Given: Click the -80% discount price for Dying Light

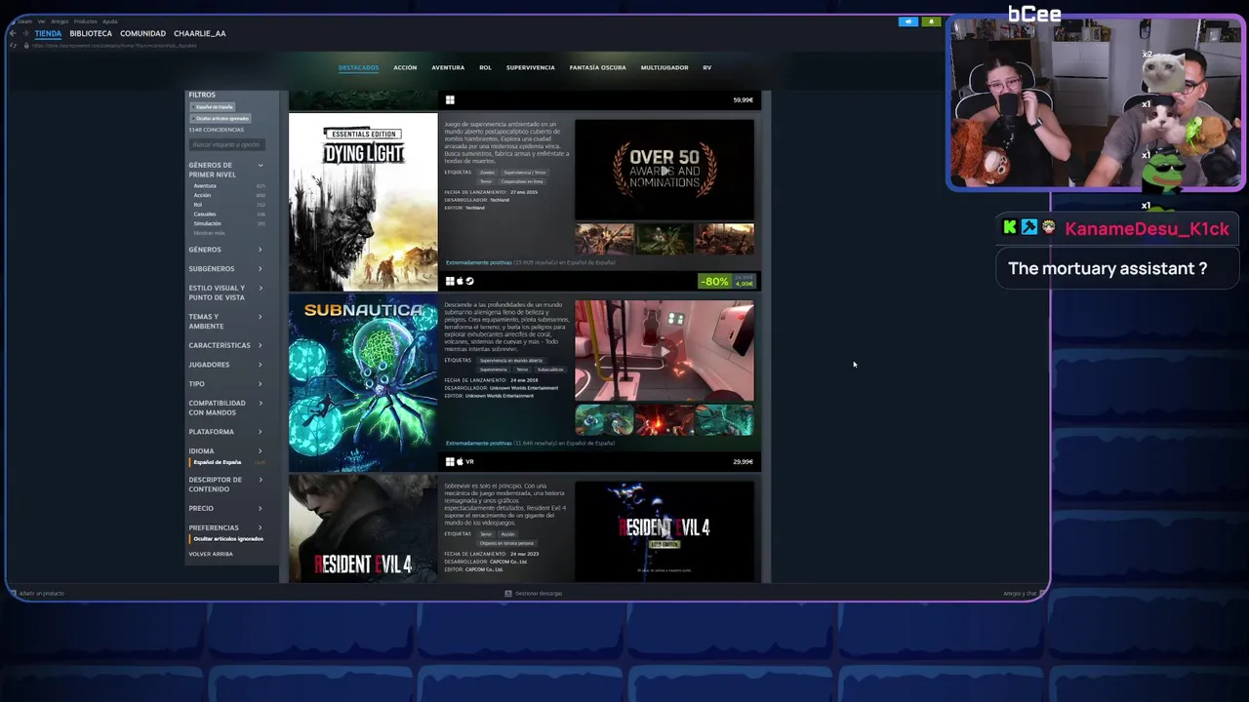Looking at the screenshot, I should coord(727,282).
